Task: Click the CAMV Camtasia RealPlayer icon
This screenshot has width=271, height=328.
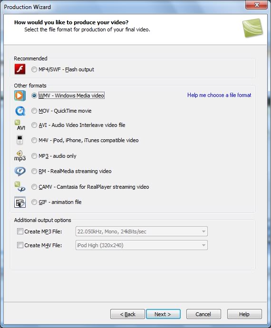Action: pyautogui.click(x=20, y=187)
